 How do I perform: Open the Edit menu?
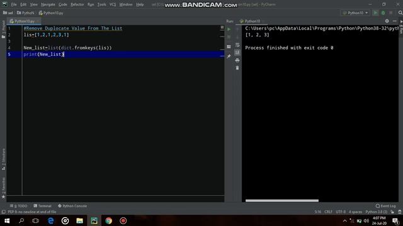point(23,4)
